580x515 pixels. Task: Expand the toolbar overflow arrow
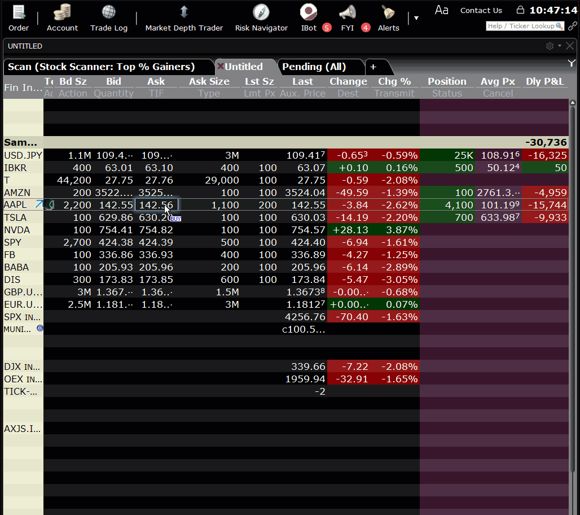(416, 18)
